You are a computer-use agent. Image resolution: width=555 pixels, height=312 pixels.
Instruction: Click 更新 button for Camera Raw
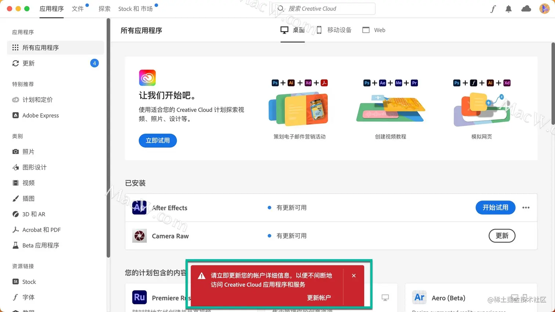(x=502, y=236)
